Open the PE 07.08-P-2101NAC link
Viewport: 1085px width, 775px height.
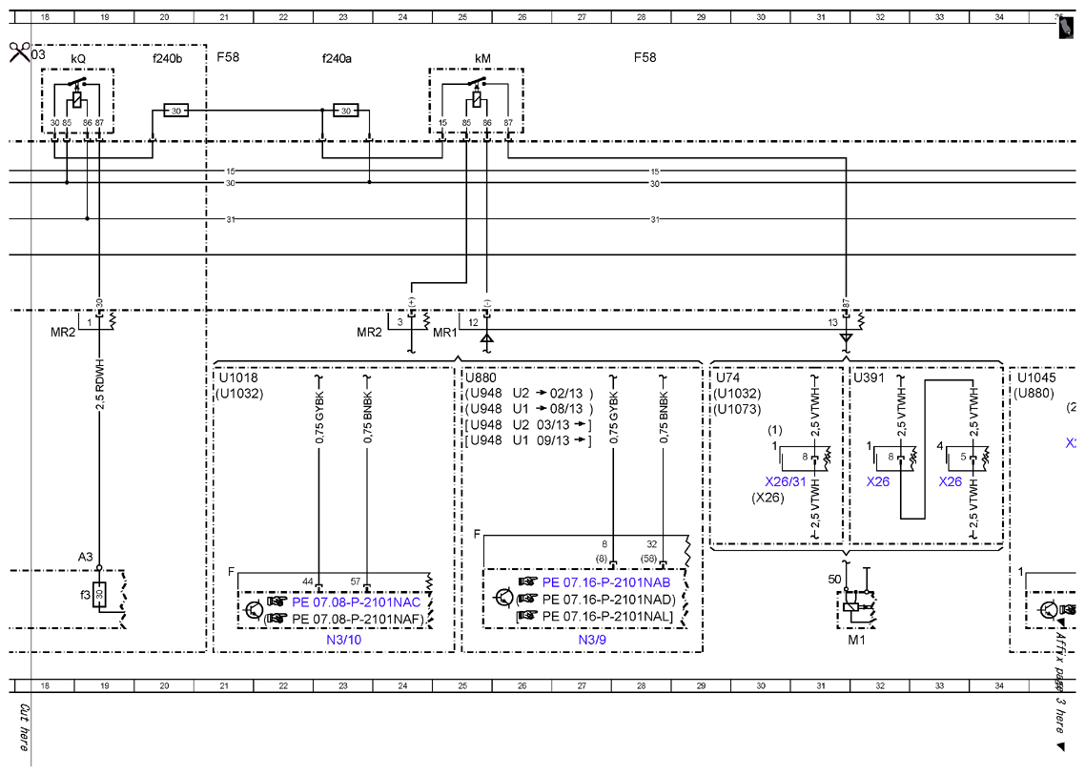[x=356, y=602]
